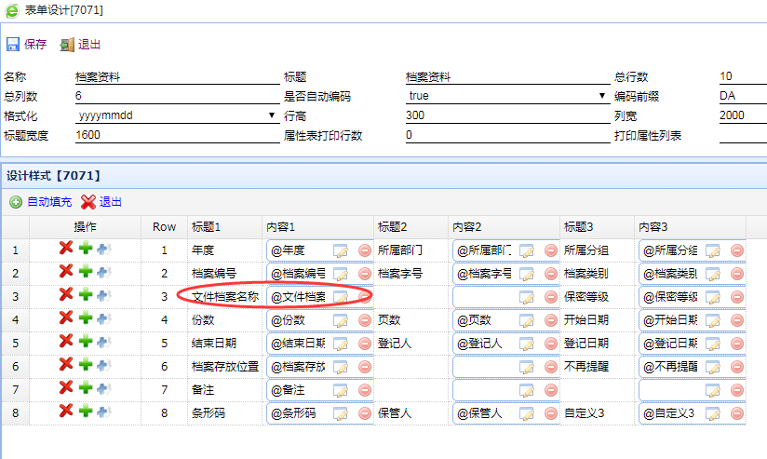Click the 保存 (Save) toolbar button
767x459 pixels.
26,44
